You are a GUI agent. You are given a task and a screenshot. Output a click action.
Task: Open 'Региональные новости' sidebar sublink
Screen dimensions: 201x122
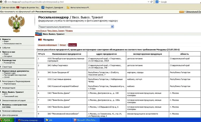(x=13, y=44)
